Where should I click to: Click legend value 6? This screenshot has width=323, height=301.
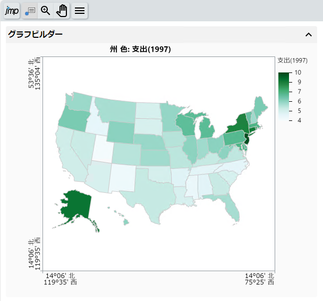click(x=299, y=101)
